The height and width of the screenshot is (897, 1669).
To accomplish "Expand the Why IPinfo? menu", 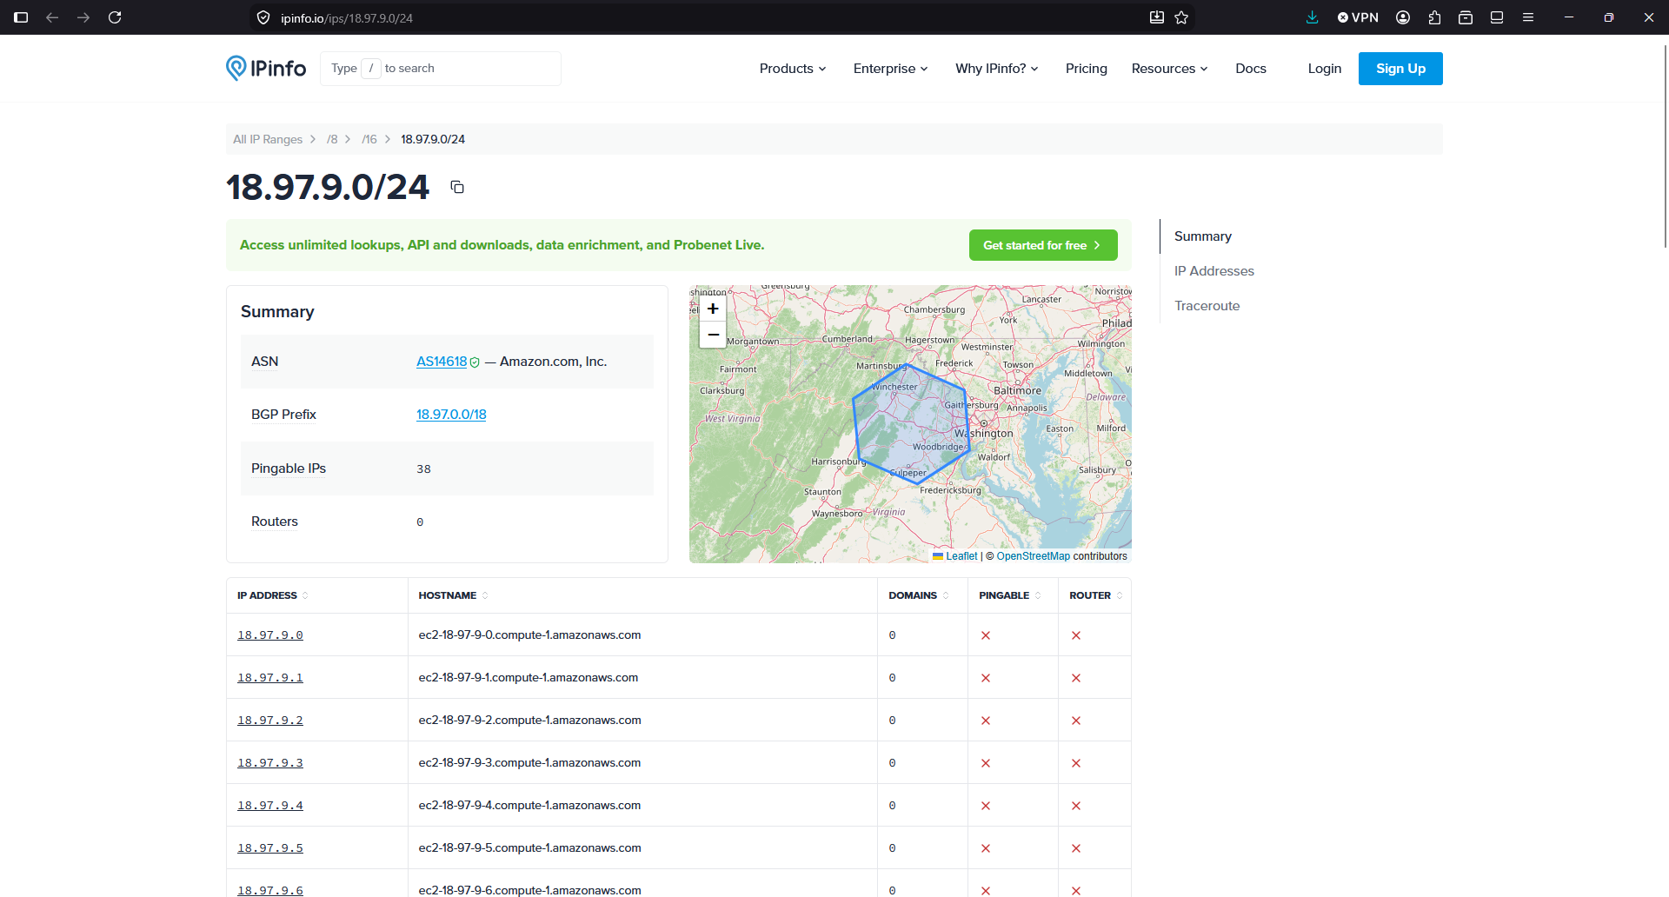I will (997, 69).
